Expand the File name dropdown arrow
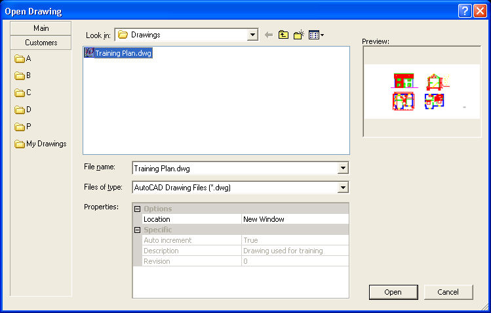Image resolution: width=491 pixels, height=313 pixels. (343, 168)
